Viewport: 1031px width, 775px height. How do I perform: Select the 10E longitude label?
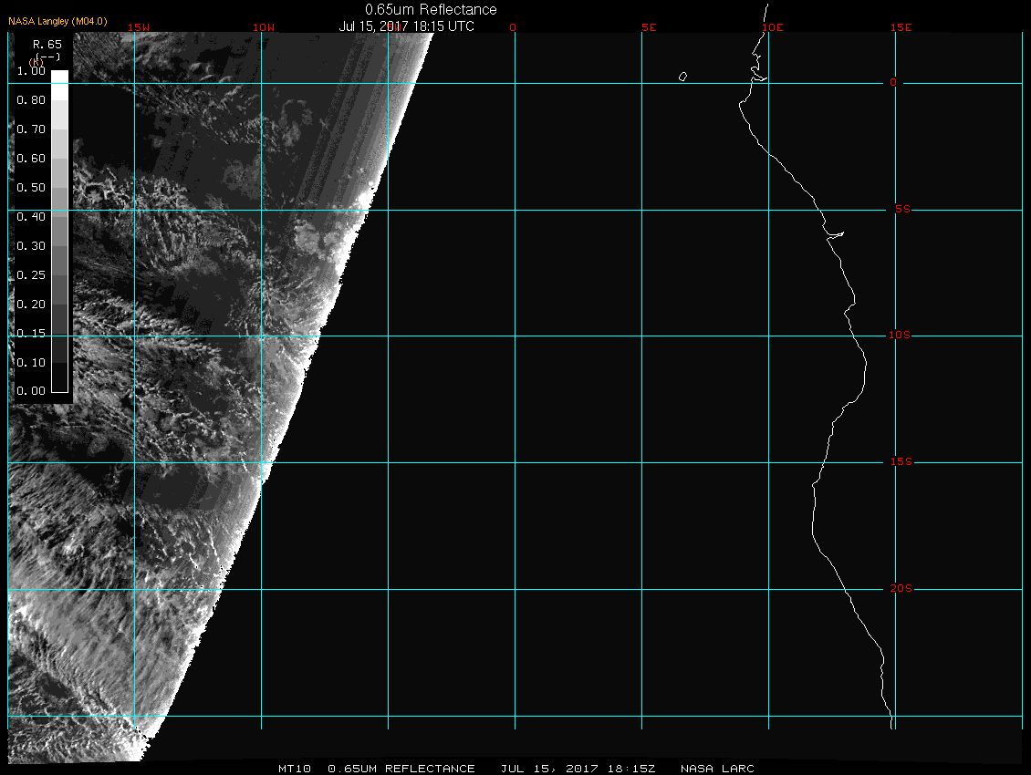point(773,27)
